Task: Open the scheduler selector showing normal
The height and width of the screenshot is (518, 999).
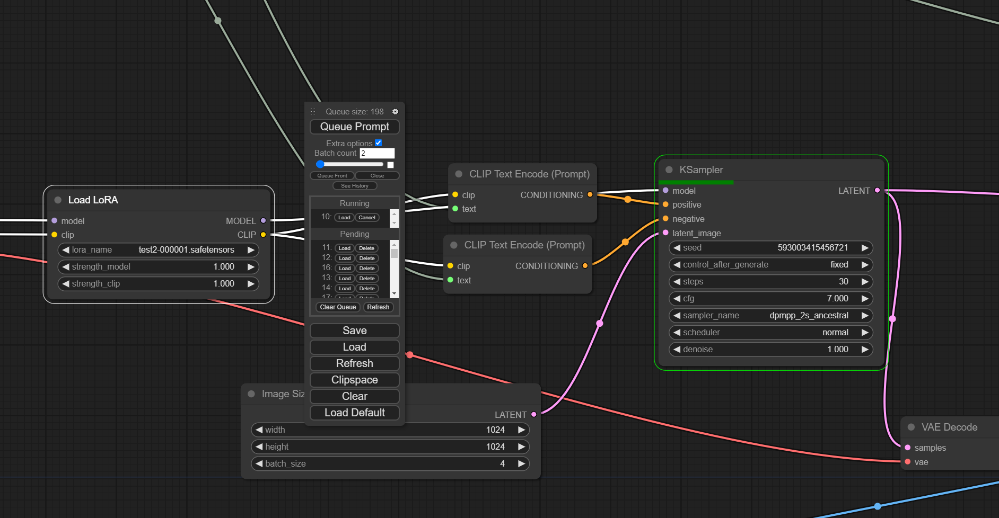Action: tap(770, 333)
